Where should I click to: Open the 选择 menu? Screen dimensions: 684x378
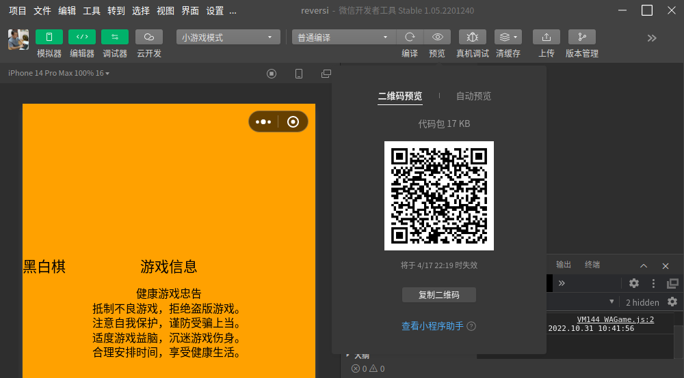[141, 11]
